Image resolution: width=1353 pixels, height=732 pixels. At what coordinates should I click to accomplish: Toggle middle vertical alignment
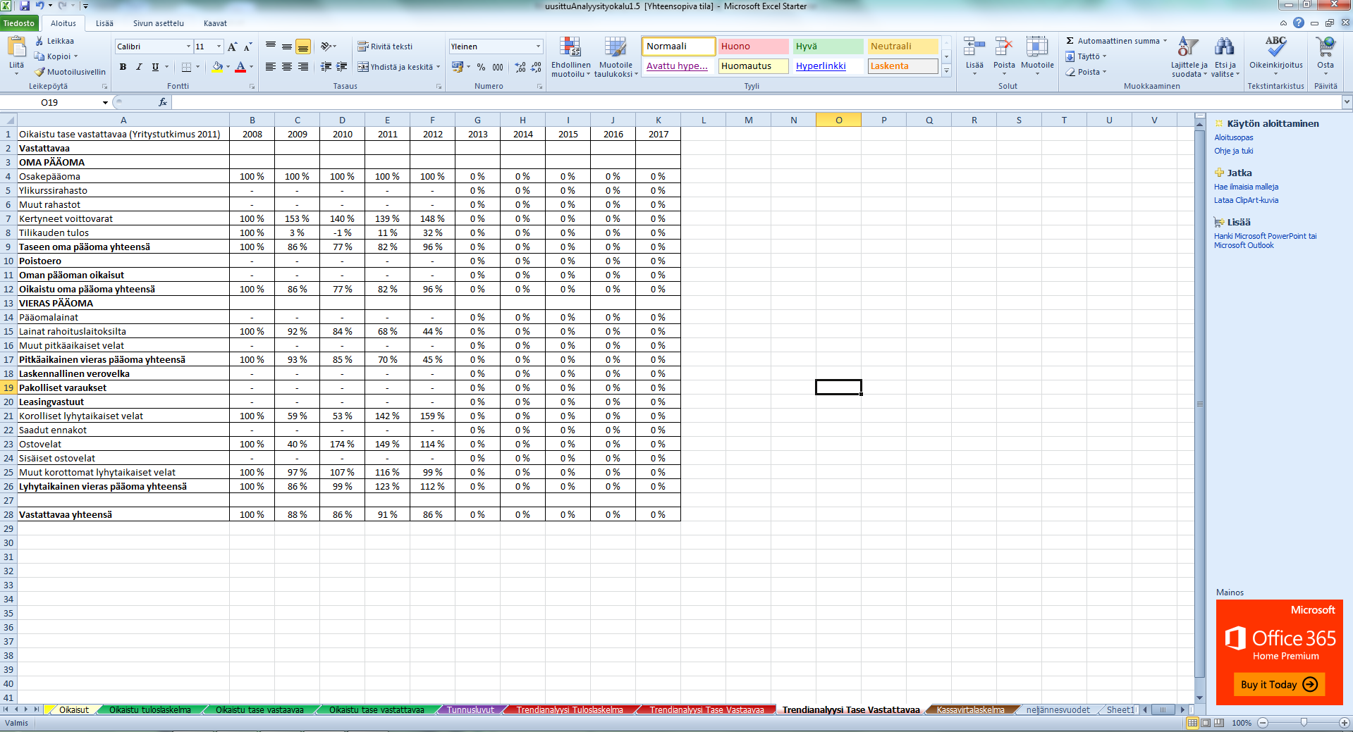[x=287, y=46]
